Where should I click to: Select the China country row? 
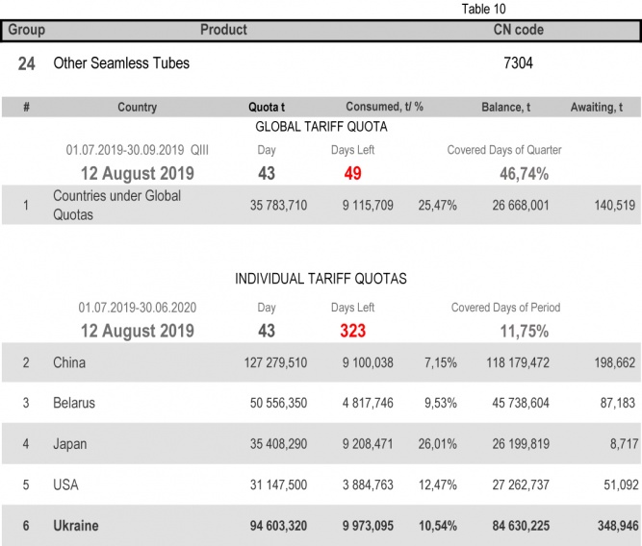point(70,362)
